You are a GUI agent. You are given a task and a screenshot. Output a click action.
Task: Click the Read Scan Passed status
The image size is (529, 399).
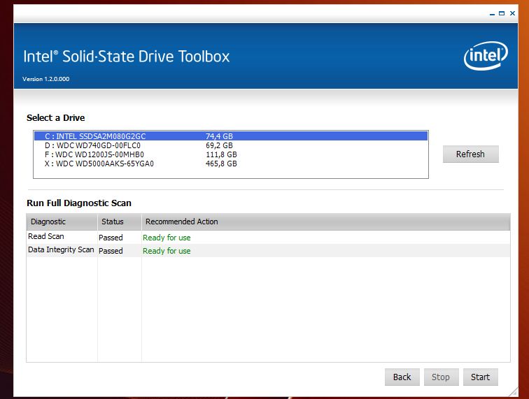pos(111,238)
